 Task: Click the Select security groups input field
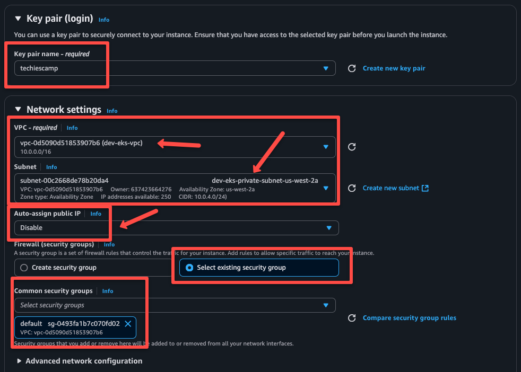coord(159,305)
